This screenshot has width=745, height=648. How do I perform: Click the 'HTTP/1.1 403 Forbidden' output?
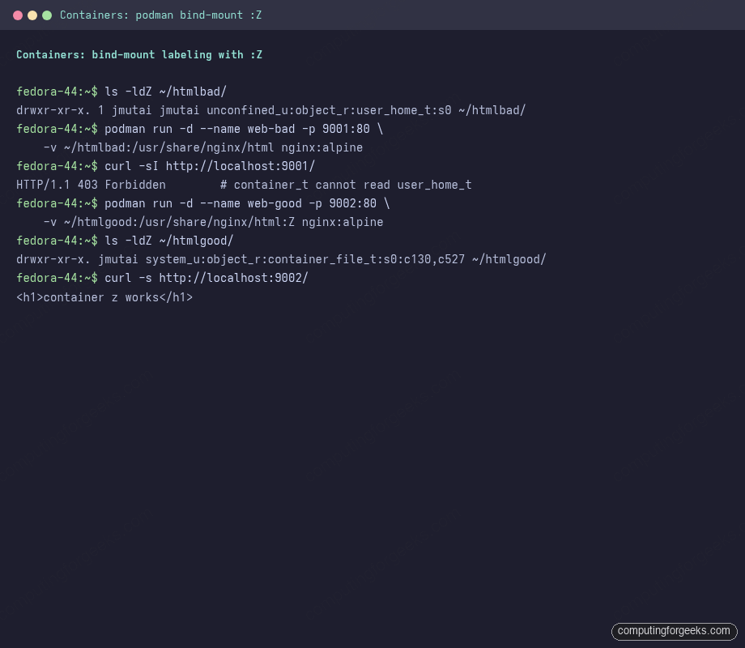tap(91, 185)
